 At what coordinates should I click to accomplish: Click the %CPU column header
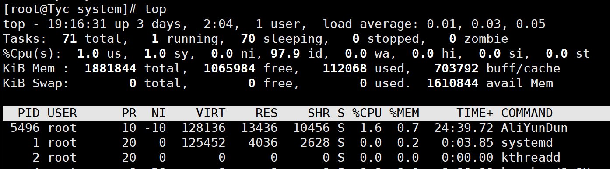[x=367, y=113]
